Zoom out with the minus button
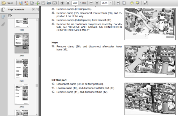Screen dimensions: 178x116 [91, 3]
